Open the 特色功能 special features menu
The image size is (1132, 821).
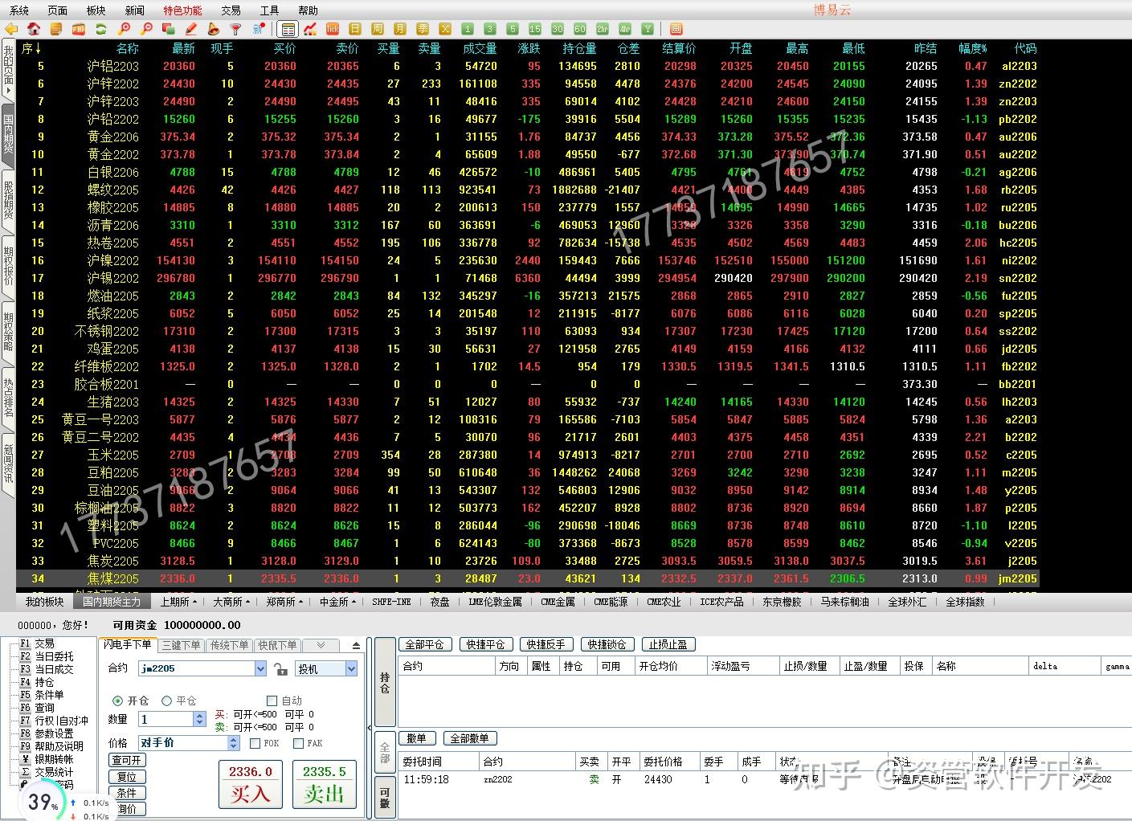pyautogui.click(x=183, y=10)
